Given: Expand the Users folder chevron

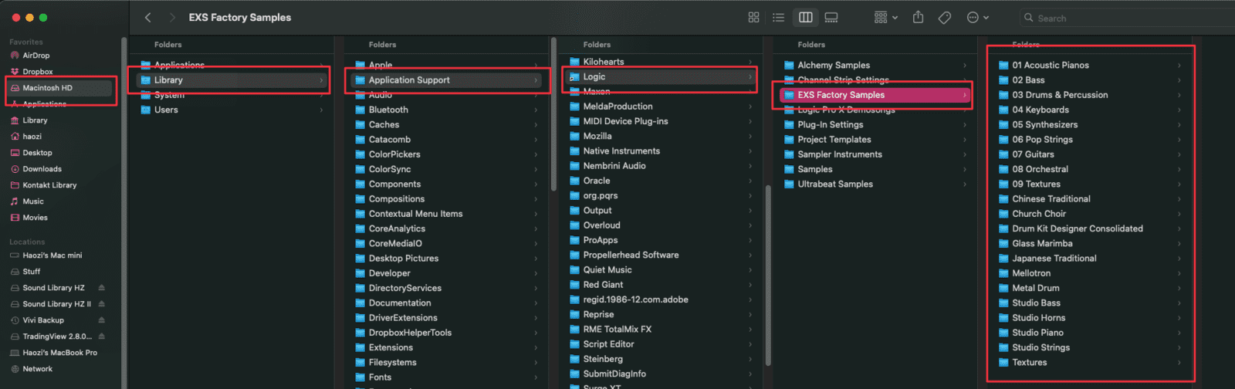Looking at the screenshot, I should point(321,110).
